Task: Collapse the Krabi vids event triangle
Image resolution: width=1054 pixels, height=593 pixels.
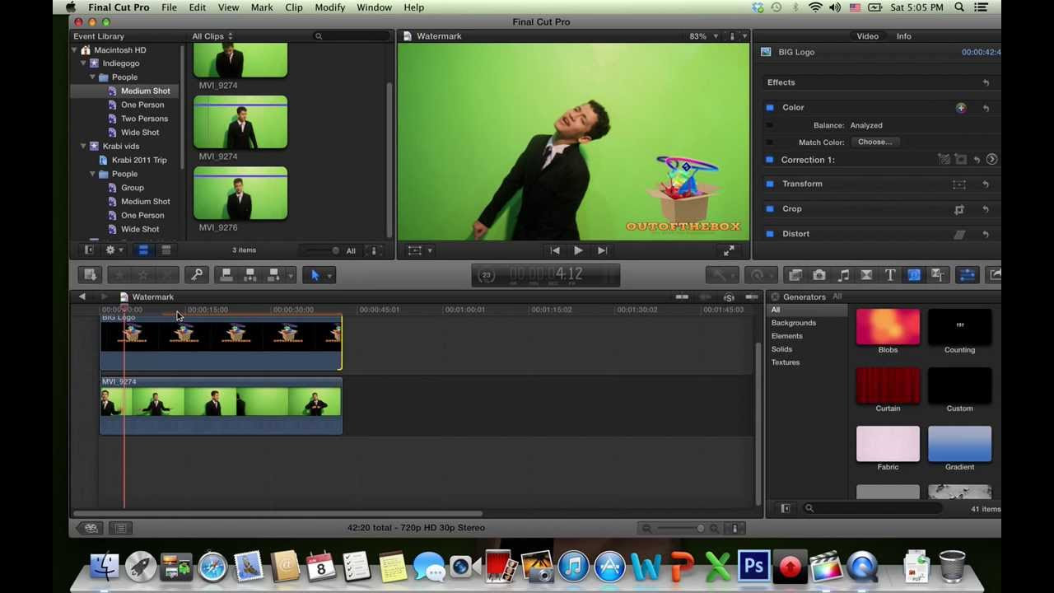Action: tap(83, 147)
